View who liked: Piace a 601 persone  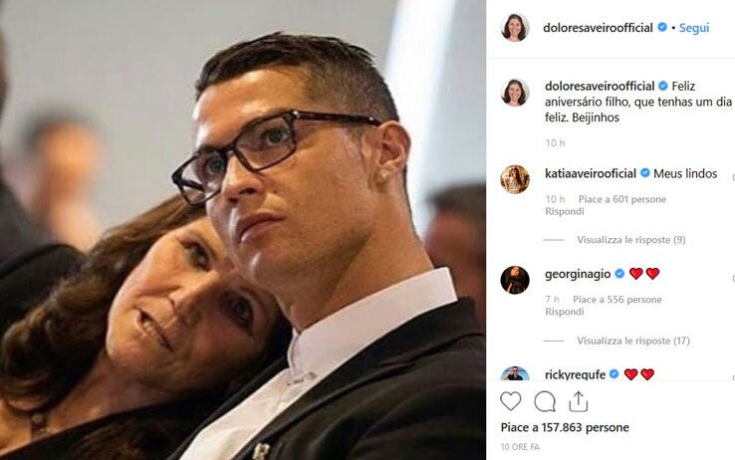622,199
